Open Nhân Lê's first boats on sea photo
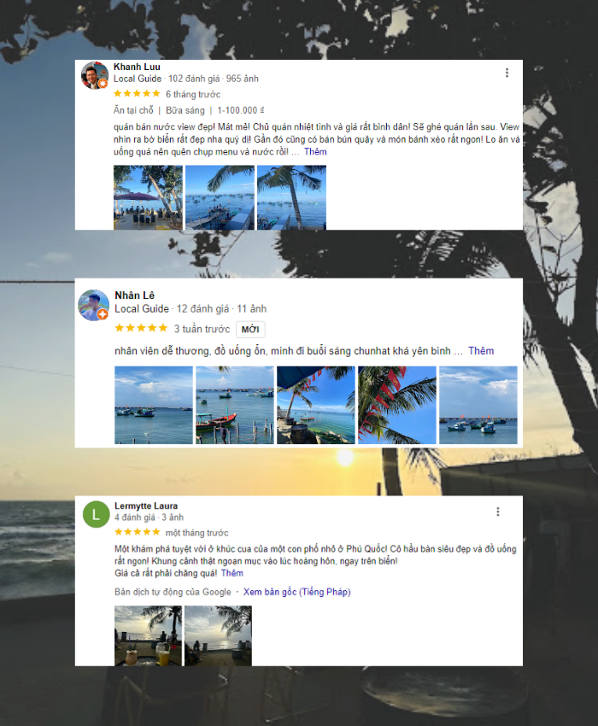 point(154,405)
